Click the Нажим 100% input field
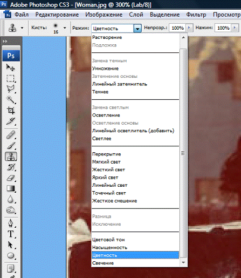The height and width of the screenshot is (278, 241). pyautogui.click(x=223, y=28)
